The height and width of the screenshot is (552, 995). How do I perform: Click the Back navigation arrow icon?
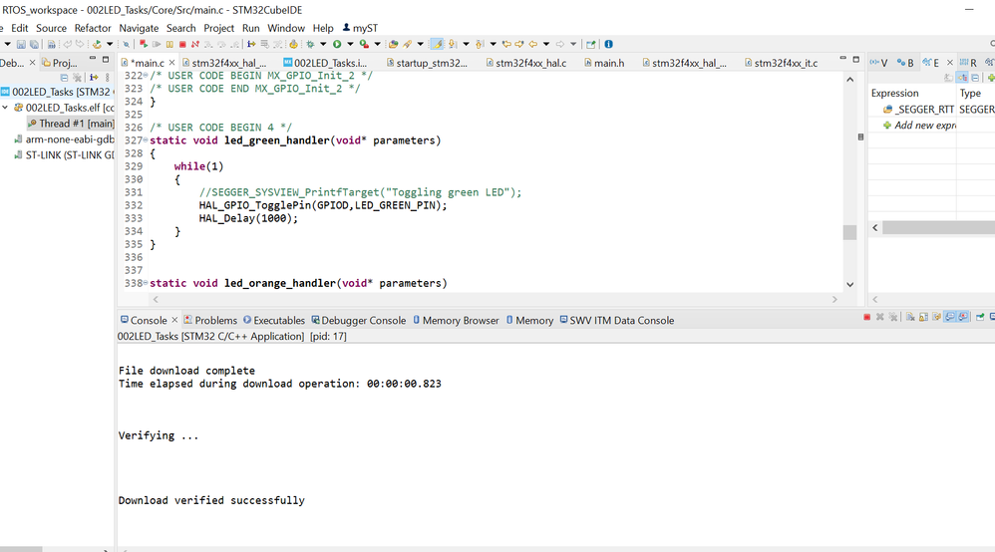533,45
